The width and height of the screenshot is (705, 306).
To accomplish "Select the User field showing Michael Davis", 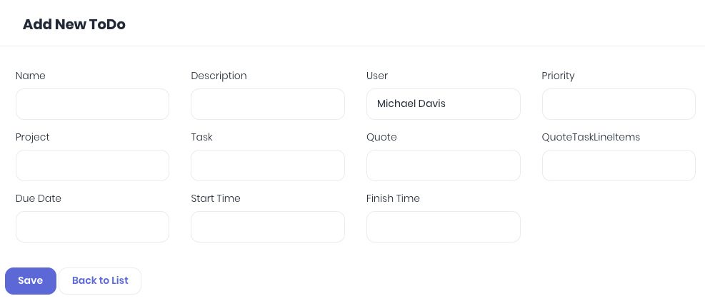I will pyautogui.click(x=444, y=104).
